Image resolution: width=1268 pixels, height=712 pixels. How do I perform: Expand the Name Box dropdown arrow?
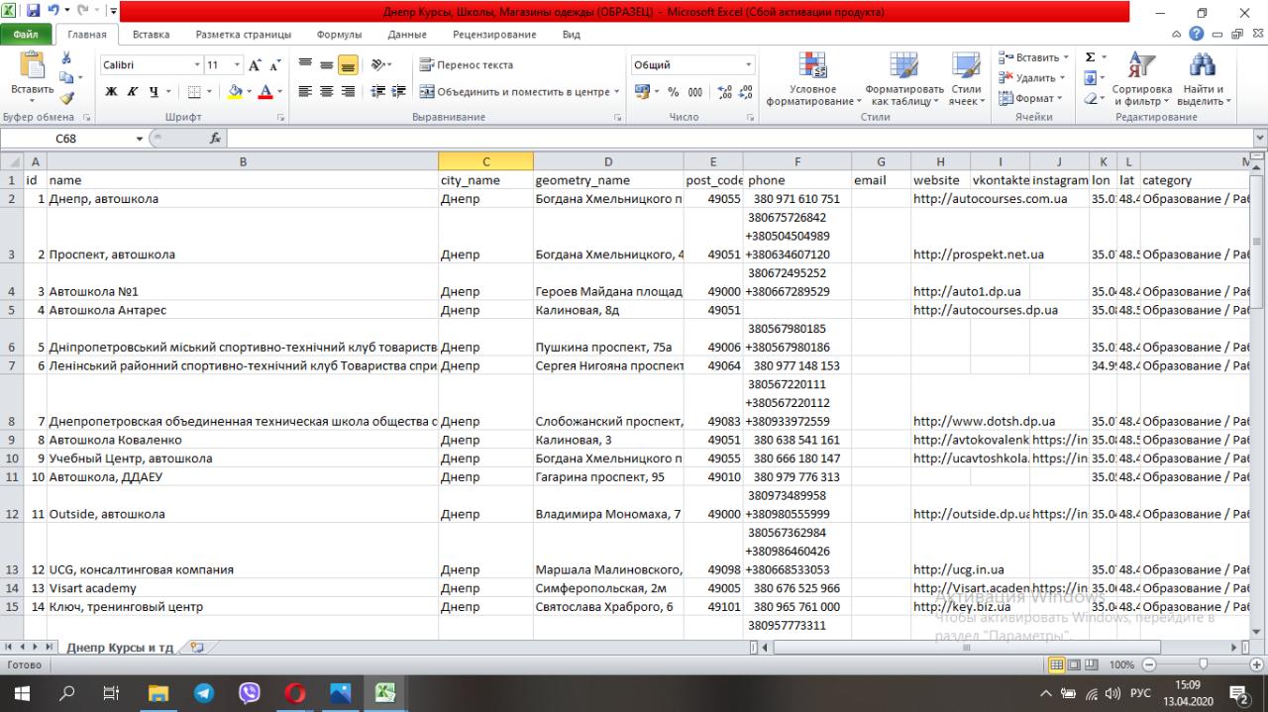(140, 139)
